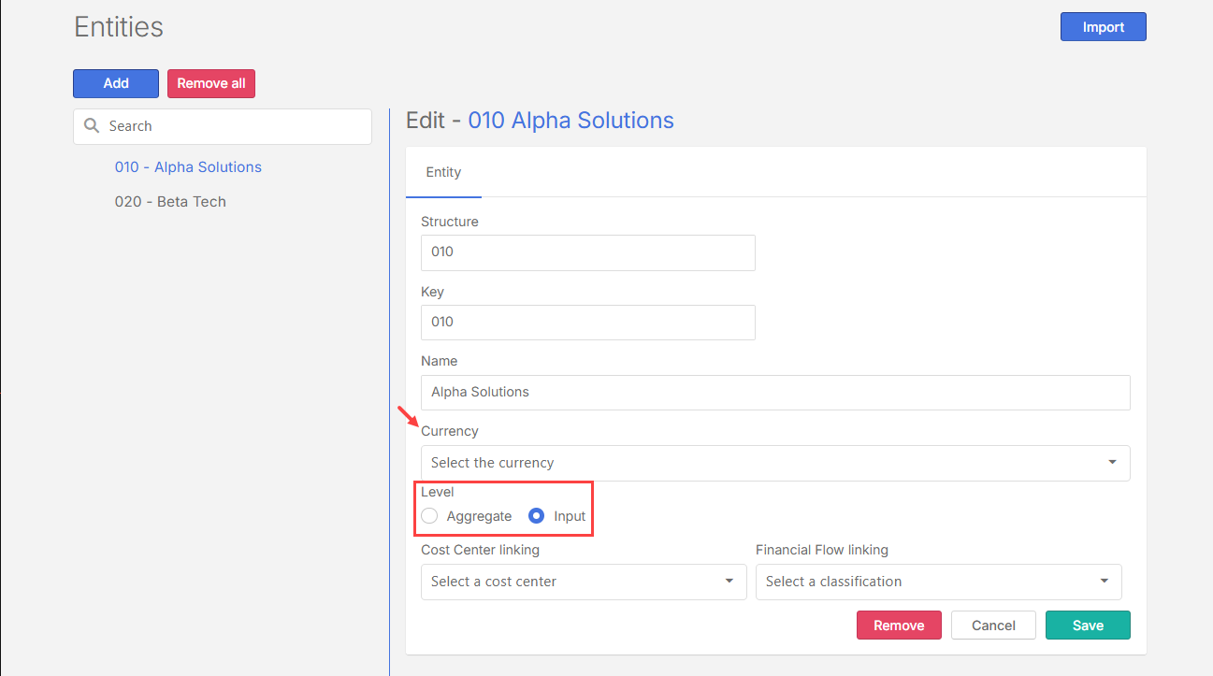Click the Add entity button

(116, 83)
